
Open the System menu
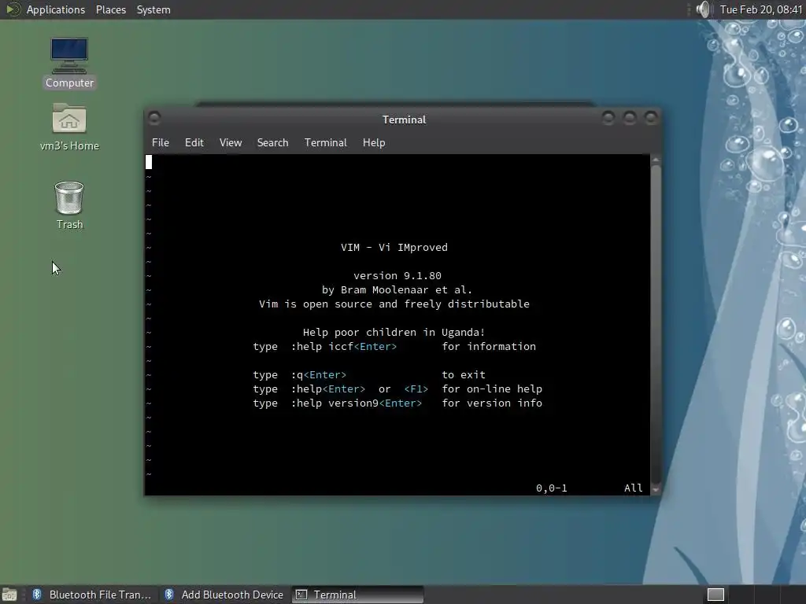coord(153,9)
